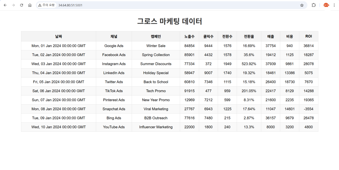Screen dimensions: 339x170
Task: Select the Pinterest Ads channel cell
Action: (114, 100)
